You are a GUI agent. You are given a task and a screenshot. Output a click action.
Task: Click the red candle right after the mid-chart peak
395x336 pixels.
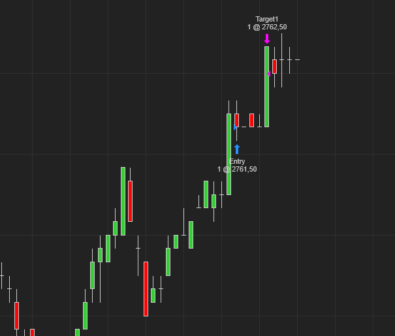click(130, 201)
